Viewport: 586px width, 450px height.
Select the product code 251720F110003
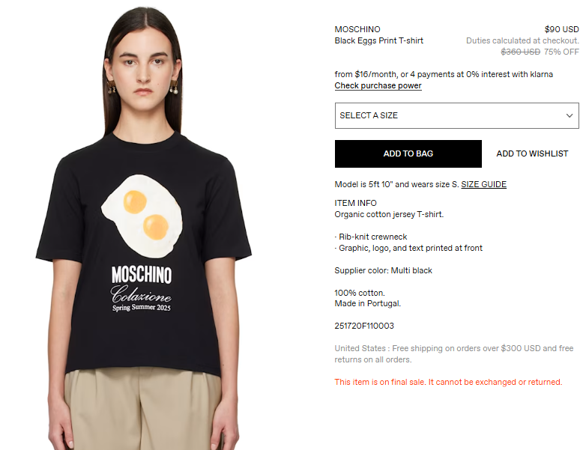point(364,326)
